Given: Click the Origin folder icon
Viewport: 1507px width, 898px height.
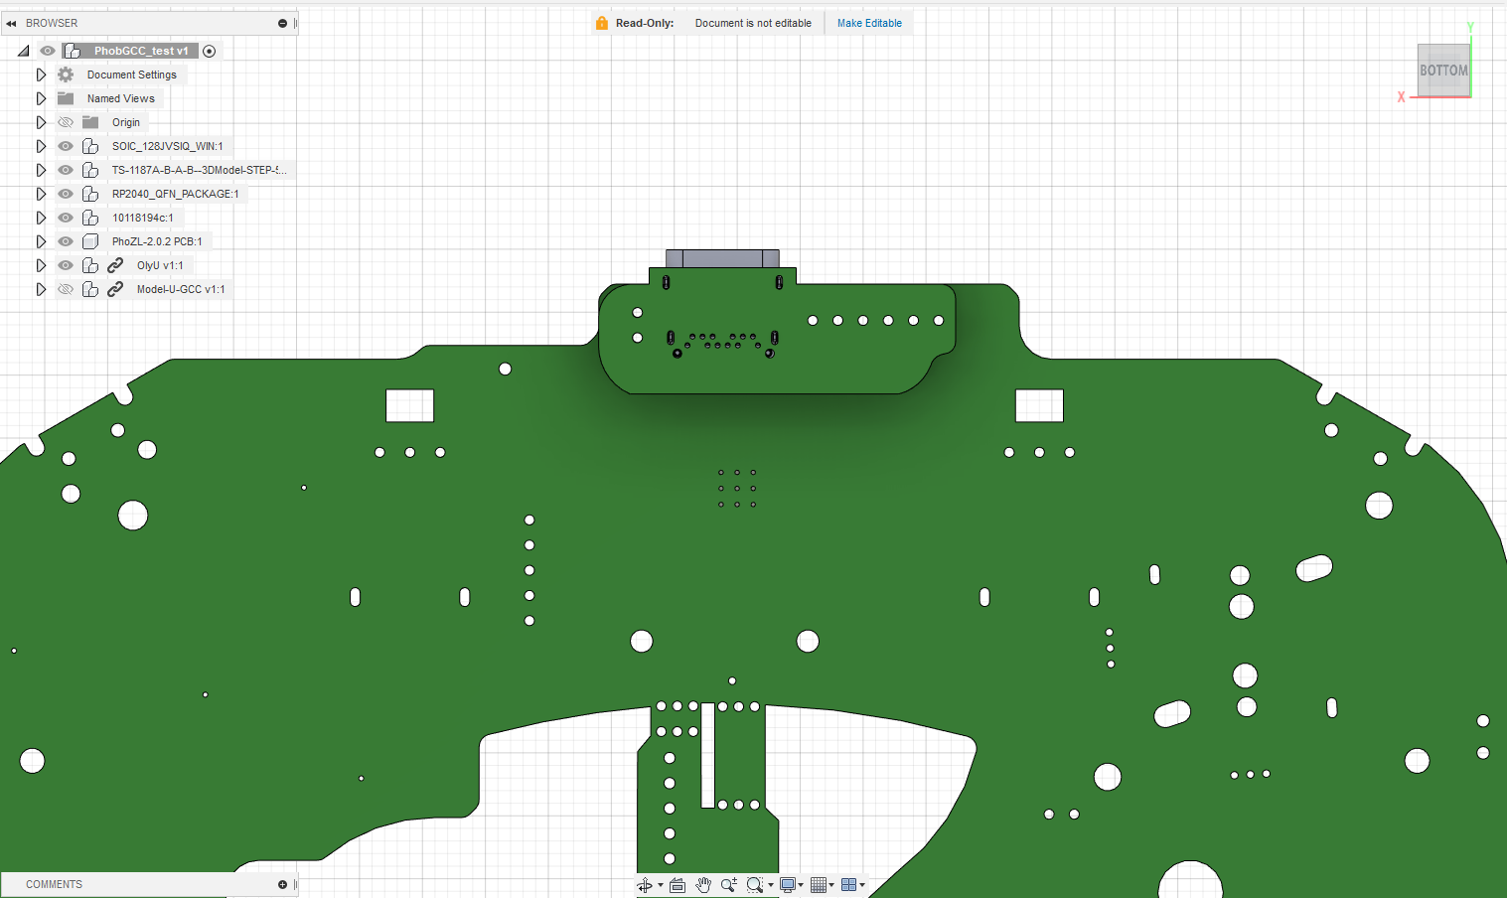Looking at the screenshot, I should click(x=90, y=122).
